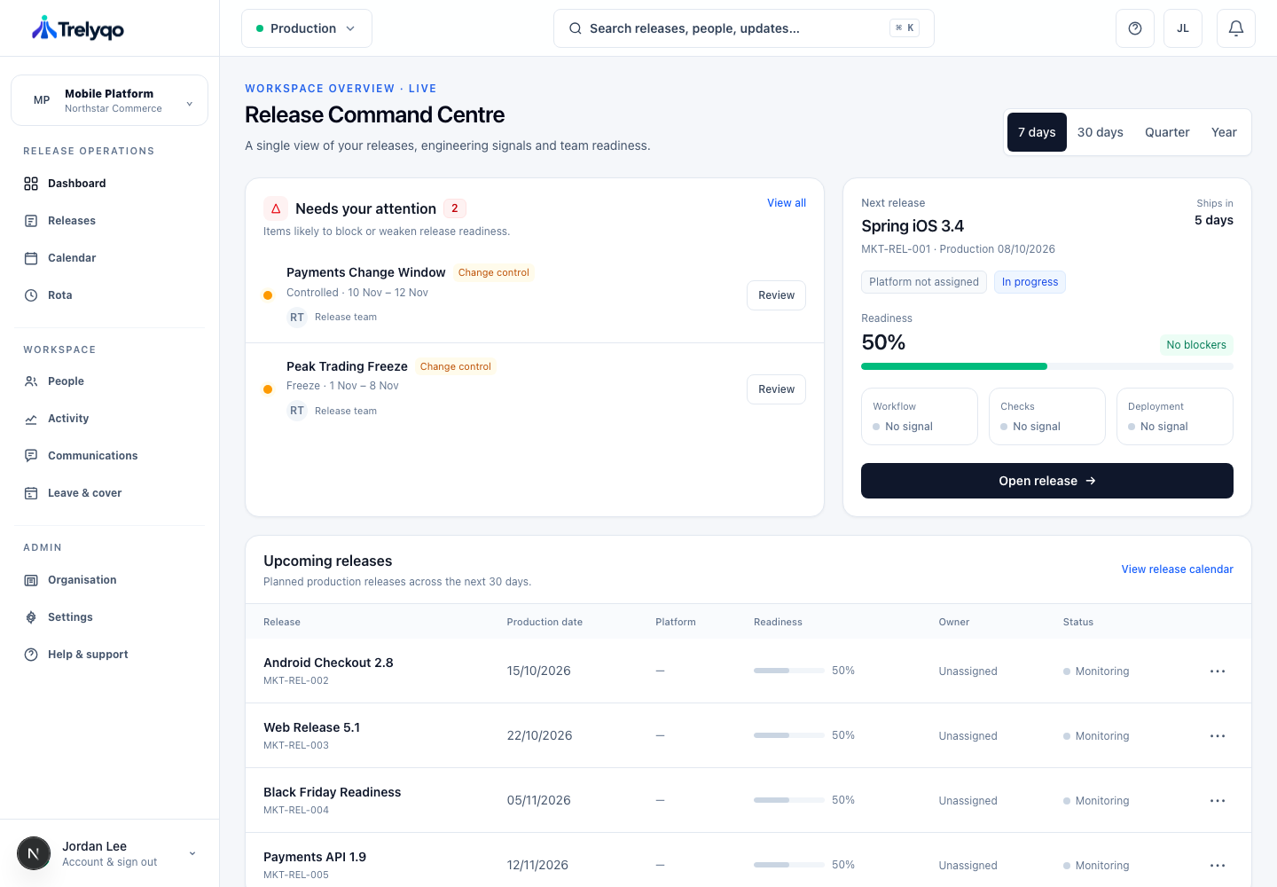Image resolution: width=1277 pixels, height=887 pixels.
Task: Click View all attention items link
Action: [x=787, y=203]
